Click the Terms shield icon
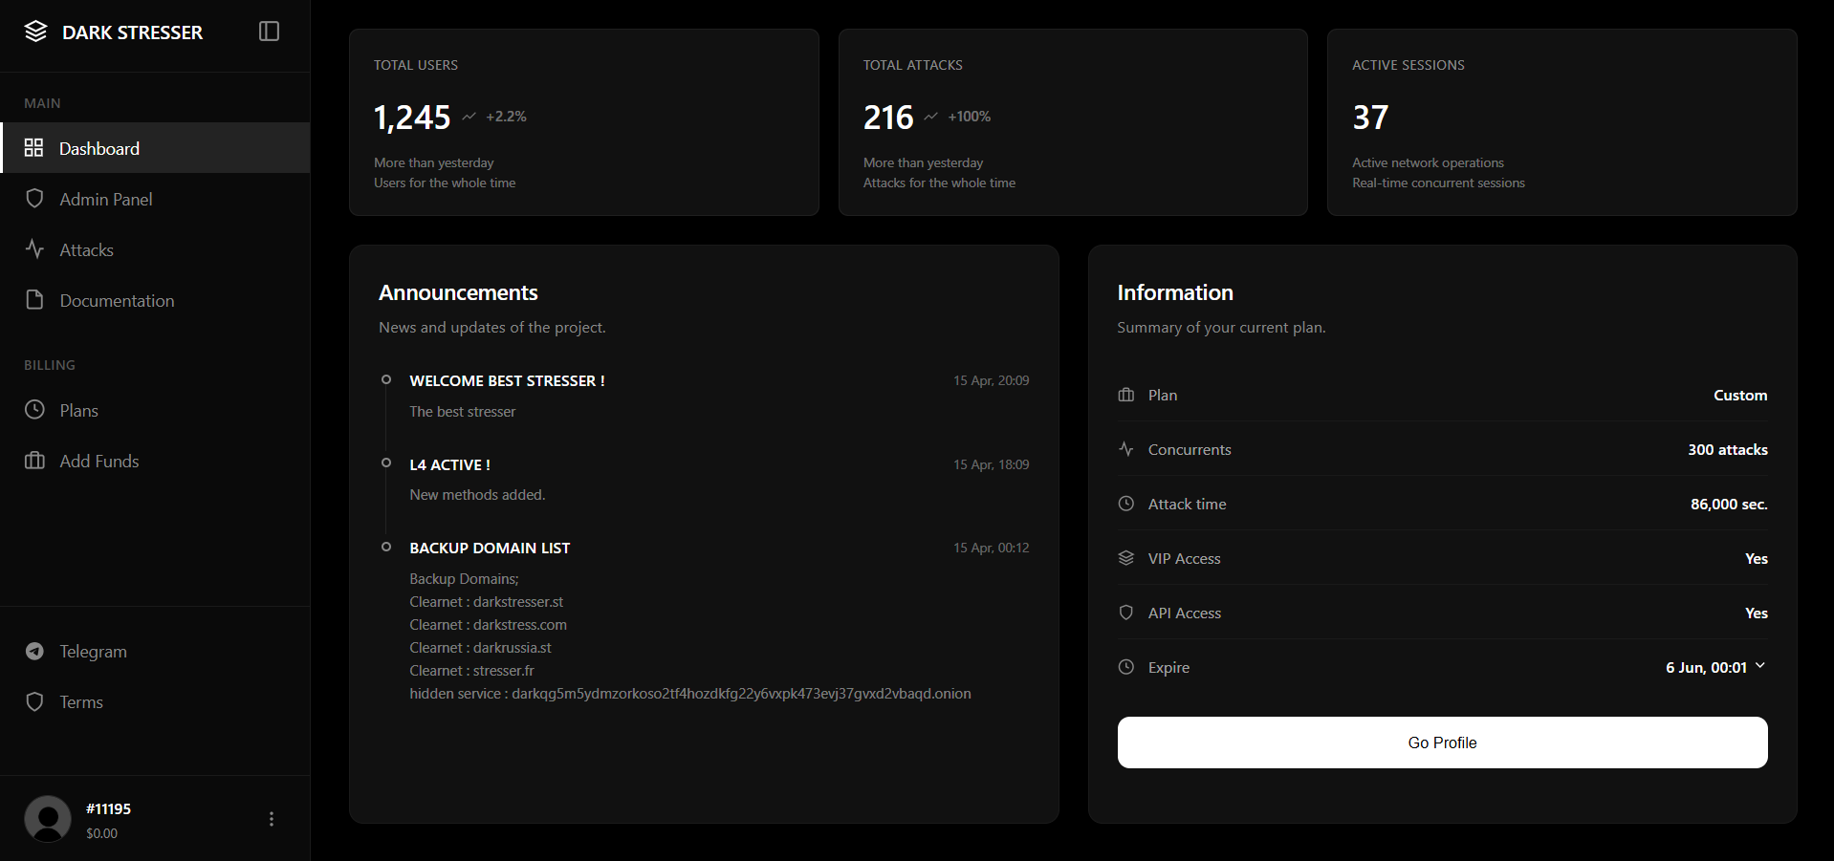Viewport: 1834px width, 861px height. click(34, 701)
